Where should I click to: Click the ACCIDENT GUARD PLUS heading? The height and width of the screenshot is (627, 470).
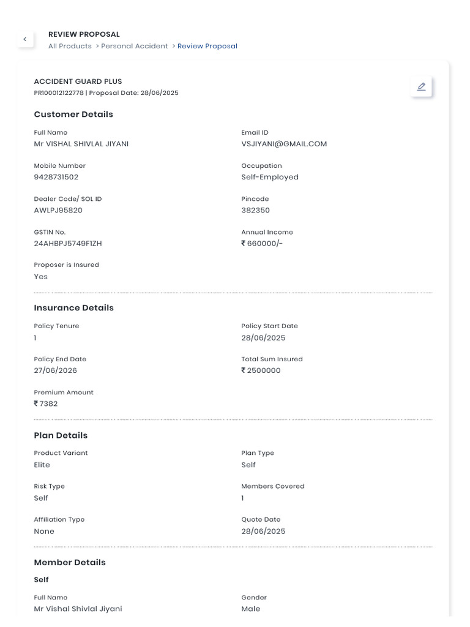coord(78,81)
